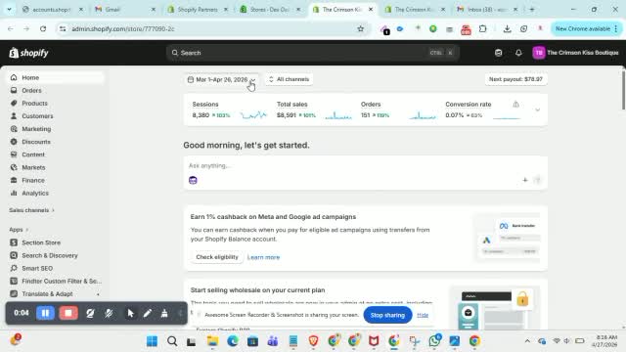Screen dimensions: 626x352
Task: Bookmark this page star icon
Action: coord(361,28)
